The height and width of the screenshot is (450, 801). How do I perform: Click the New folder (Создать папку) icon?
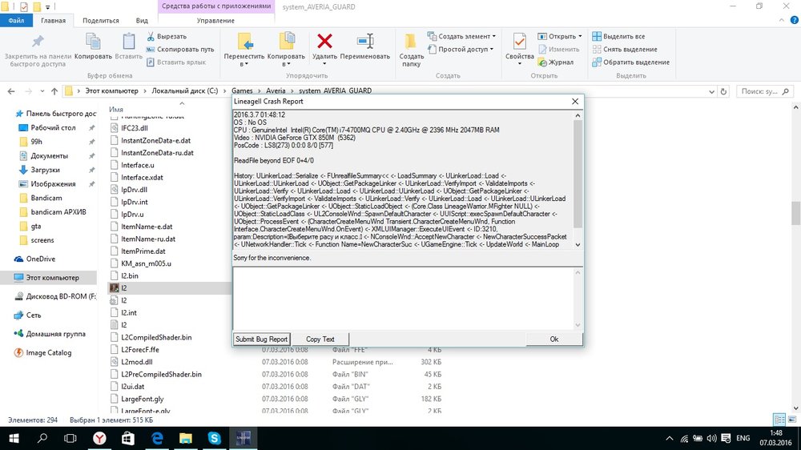[411, 42]
